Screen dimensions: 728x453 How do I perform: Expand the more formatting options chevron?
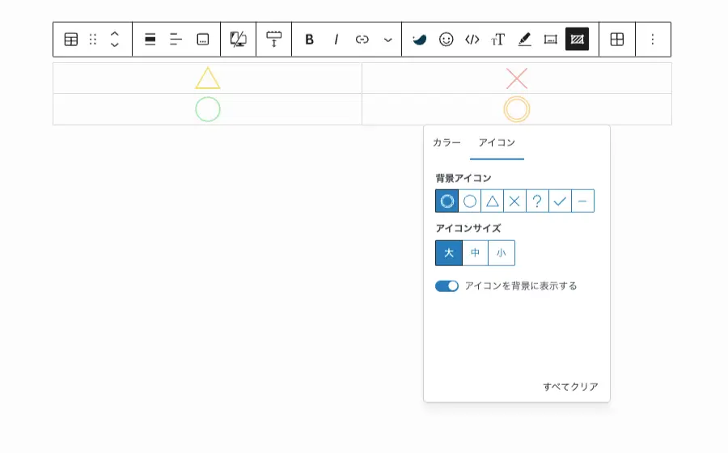pos(388,40)
